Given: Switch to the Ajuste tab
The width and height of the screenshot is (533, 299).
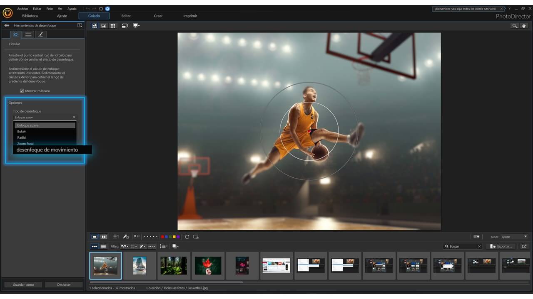Looking at the screenshot, I should coord(62,16).
